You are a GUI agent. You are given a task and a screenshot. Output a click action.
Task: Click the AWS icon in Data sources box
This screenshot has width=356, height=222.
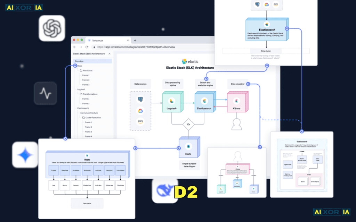[140, 122]
